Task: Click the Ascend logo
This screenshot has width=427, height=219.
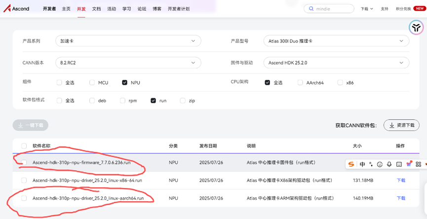Action: [x=16, y=9]
